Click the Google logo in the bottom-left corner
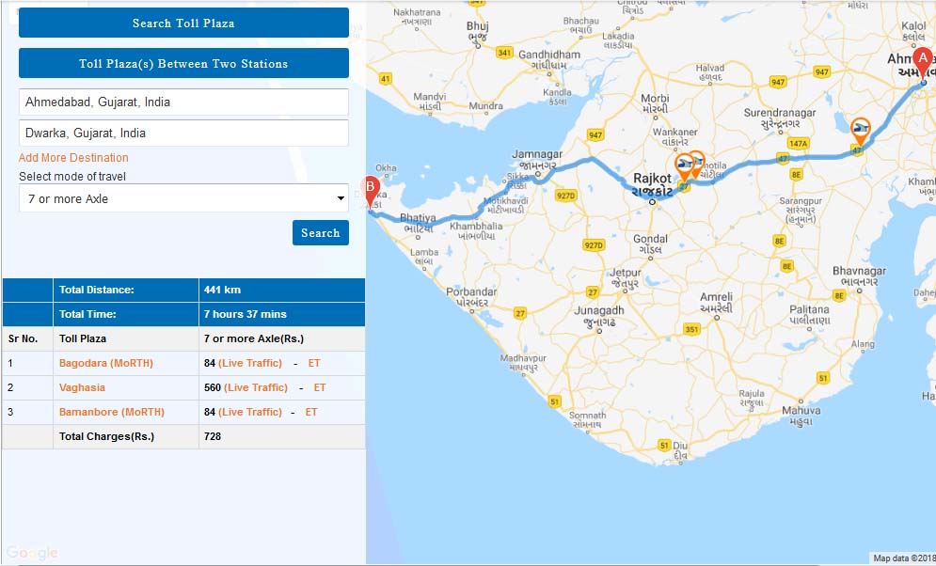 (x=32, y=553)
